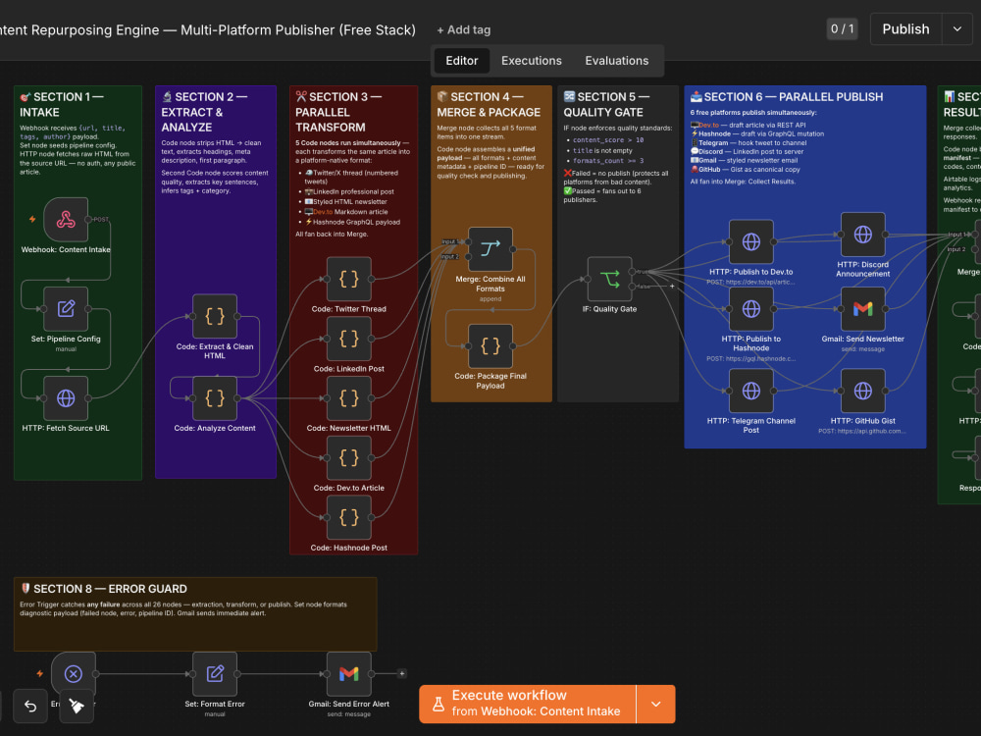Viewport: 981px width, 736px height.
Task: Select the Code: Twitter Thread node
Action: (349, 279)
